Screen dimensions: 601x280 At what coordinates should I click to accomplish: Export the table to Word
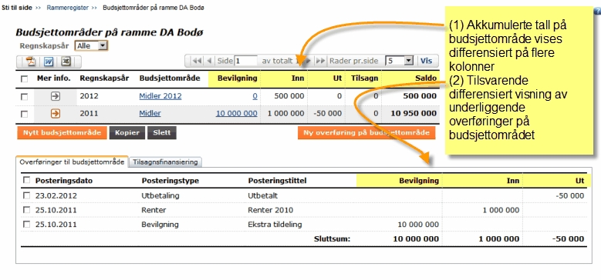click(x=49, y=62)
